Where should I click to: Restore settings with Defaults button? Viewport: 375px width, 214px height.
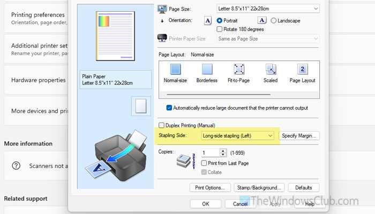tap(304, 188)
